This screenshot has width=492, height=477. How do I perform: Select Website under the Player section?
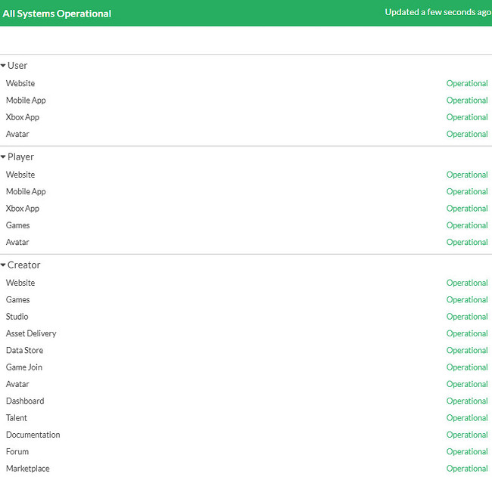20,175
